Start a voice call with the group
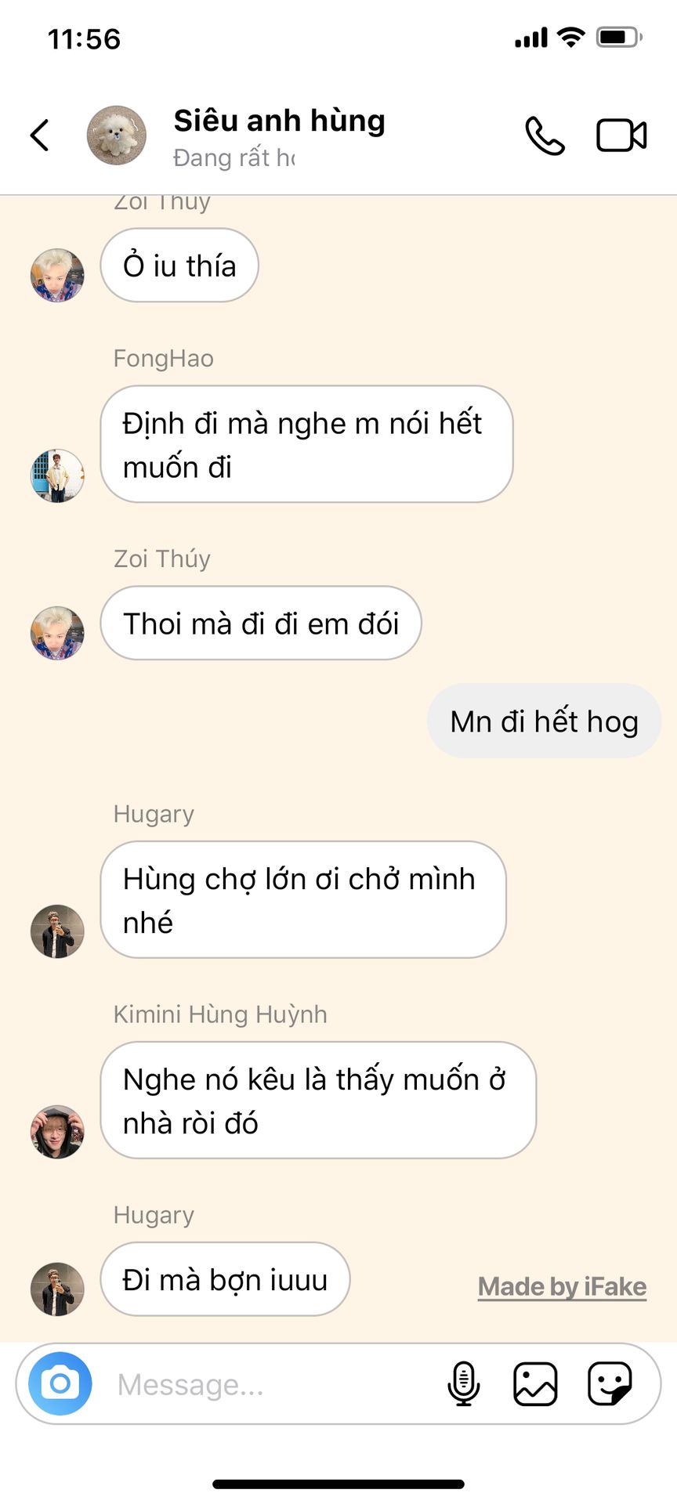 pyautogui.click(x=545, y=136)
